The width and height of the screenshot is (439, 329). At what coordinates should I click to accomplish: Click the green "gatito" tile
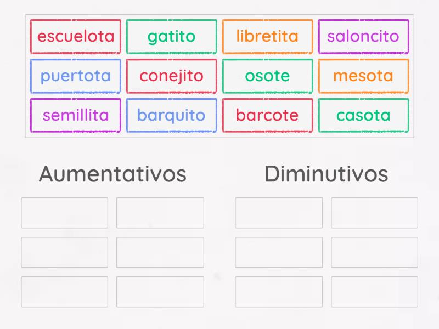171,36
